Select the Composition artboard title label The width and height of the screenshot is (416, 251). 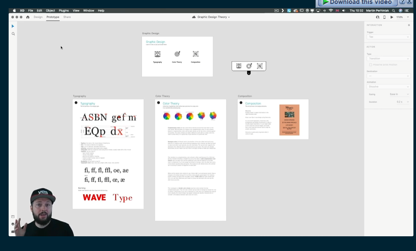[x=245, y=96]
